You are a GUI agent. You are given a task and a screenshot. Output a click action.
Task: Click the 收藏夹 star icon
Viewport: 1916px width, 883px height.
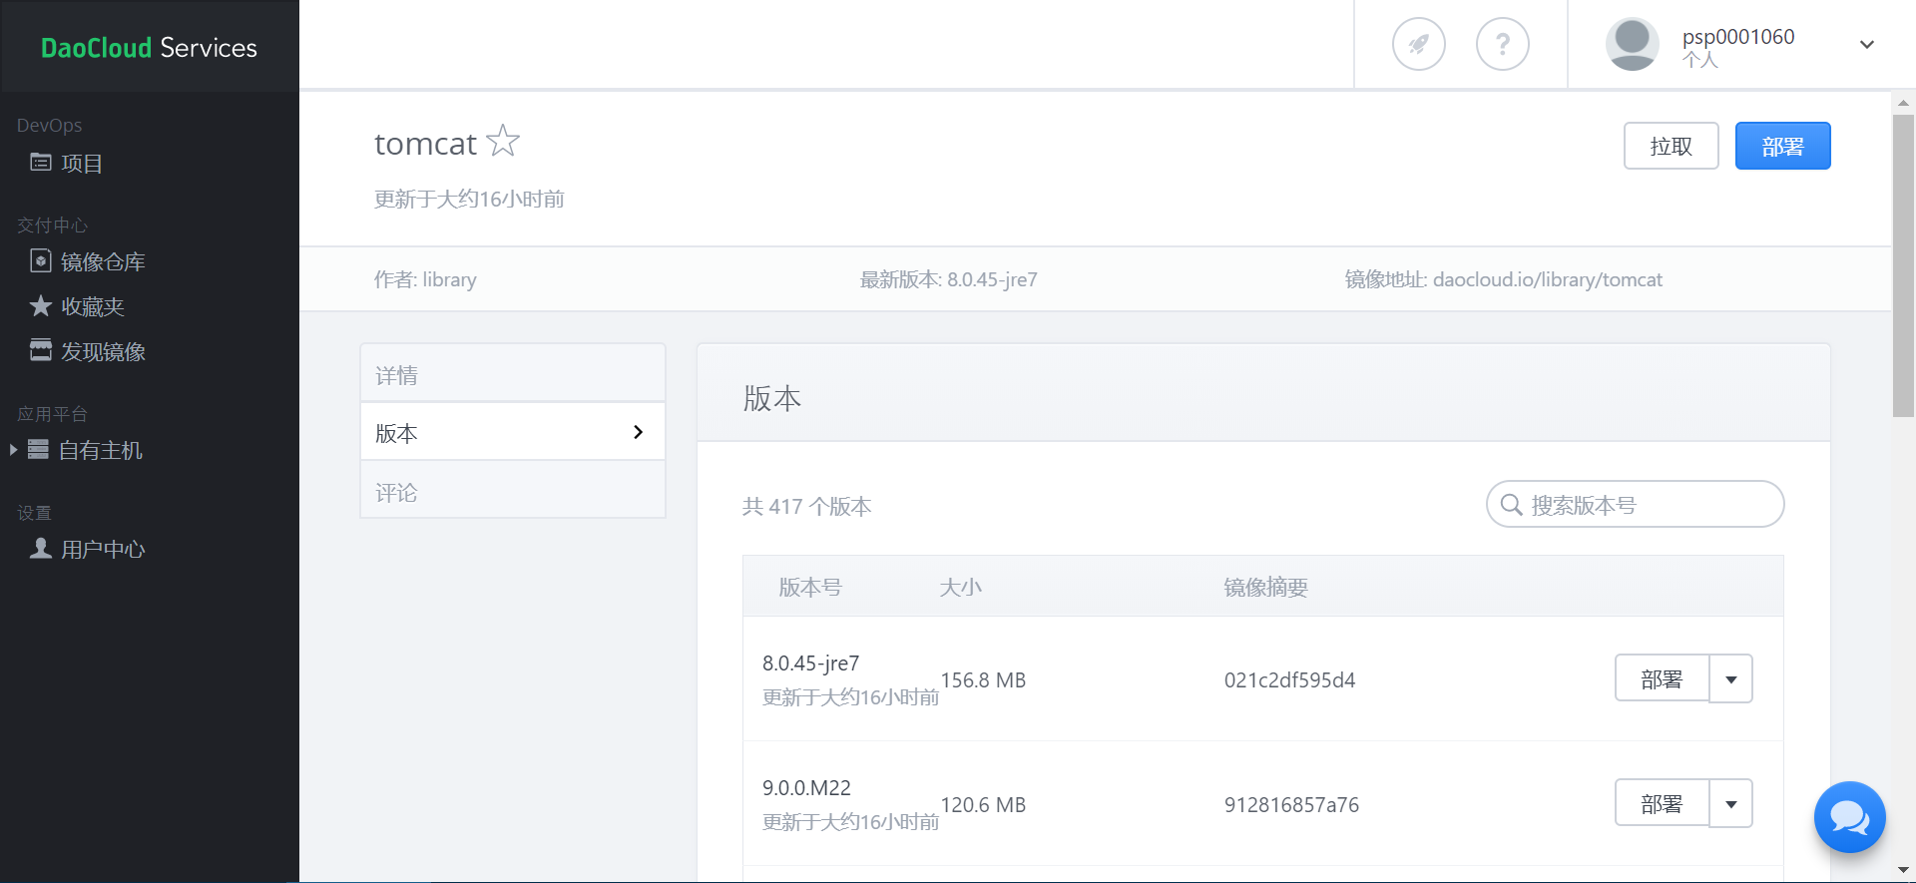pyautogui.click(x=40, y=305)
